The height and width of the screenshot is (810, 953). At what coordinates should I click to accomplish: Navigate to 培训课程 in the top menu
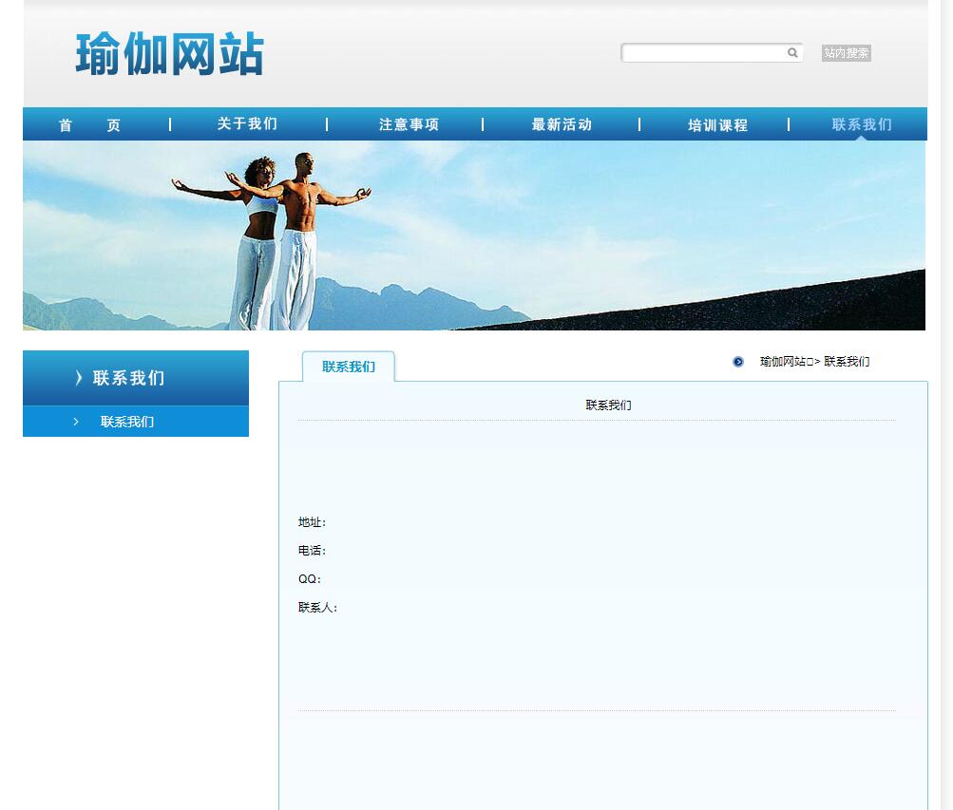click(x=717, y=125)
